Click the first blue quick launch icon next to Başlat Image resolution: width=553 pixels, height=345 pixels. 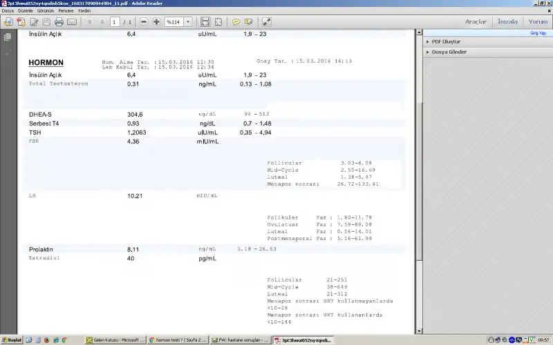click(29, 340)
